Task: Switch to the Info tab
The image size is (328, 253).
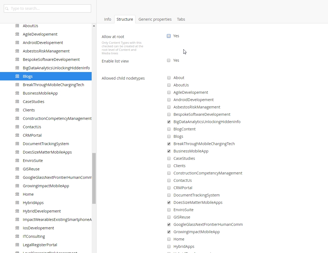Action: (107, 19)
